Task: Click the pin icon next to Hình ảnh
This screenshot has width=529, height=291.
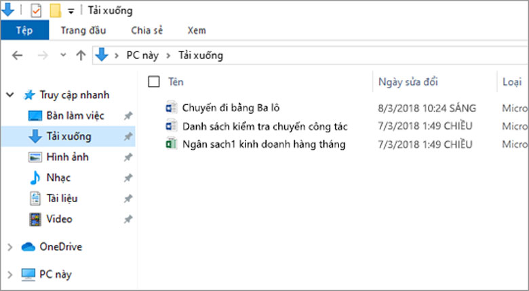Action: pyautogui.click(x=128, y=157)
